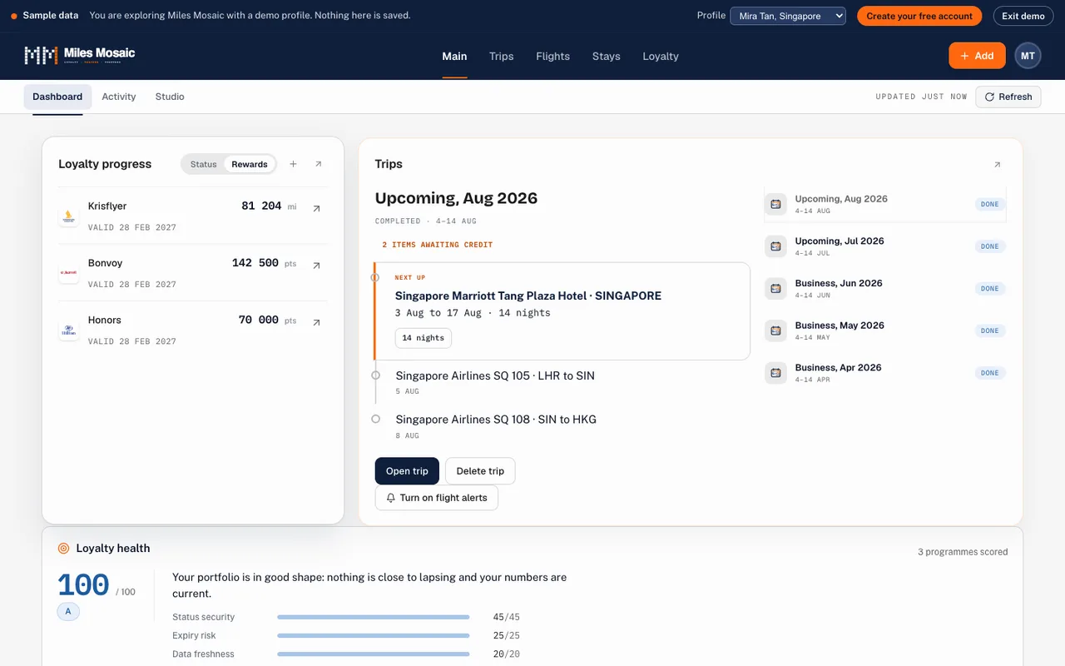This screenshot has width=1065, height=666.
Task: Go to the Main nav item
Action: pos(454,56)
